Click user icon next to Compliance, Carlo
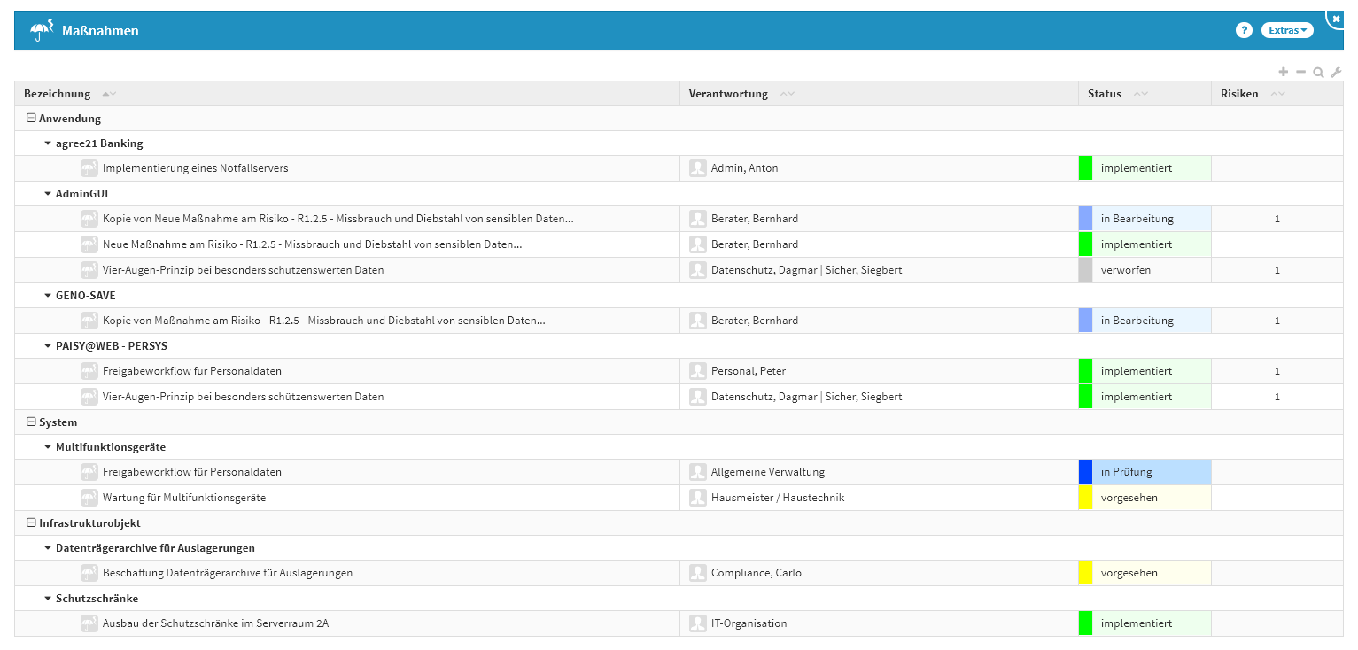Image resolution: width=1358 pixels, height=650 pixels. 698,573
